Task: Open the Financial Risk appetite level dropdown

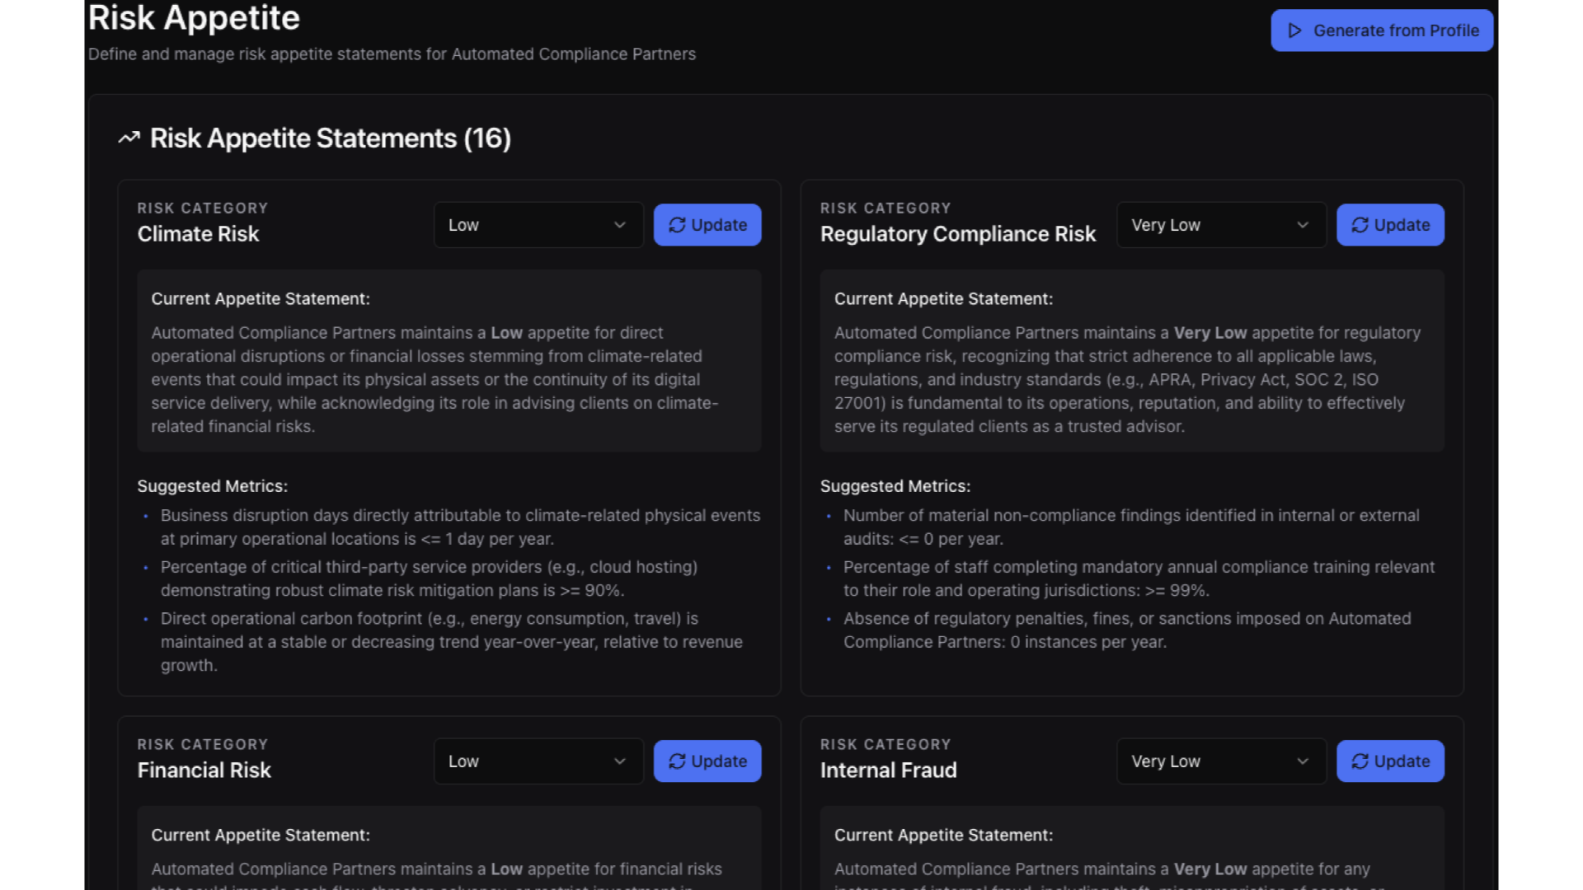Action: coord(538,761)
